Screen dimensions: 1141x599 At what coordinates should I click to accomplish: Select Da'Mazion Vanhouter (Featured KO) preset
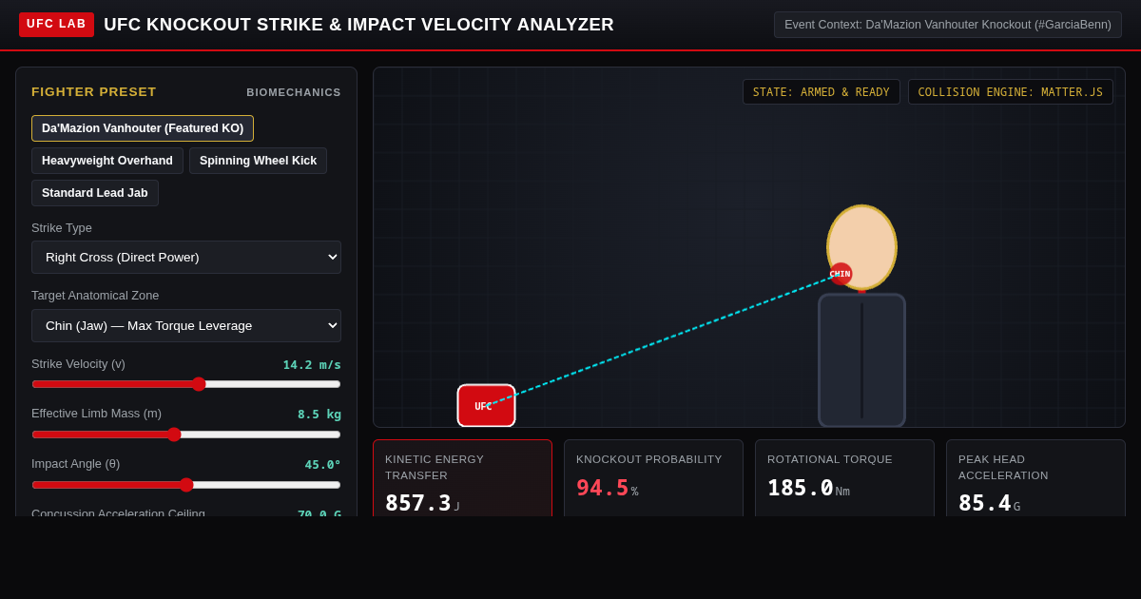[x=143, y=128]
